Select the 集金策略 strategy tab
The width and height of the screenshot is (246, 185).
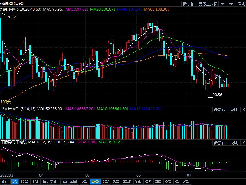click(x=50, y=182)
